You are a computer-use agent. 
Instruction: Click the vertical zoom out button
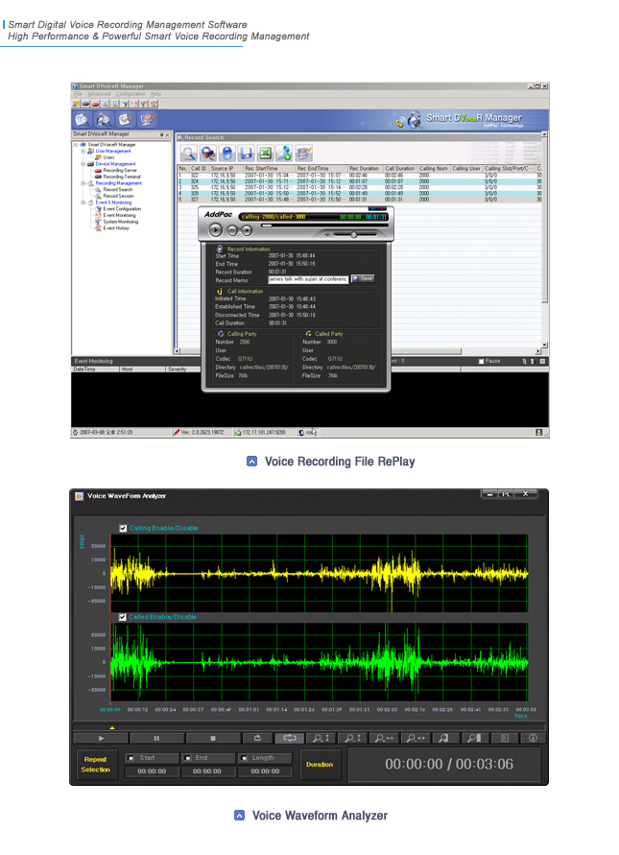[x=352, y=738]
